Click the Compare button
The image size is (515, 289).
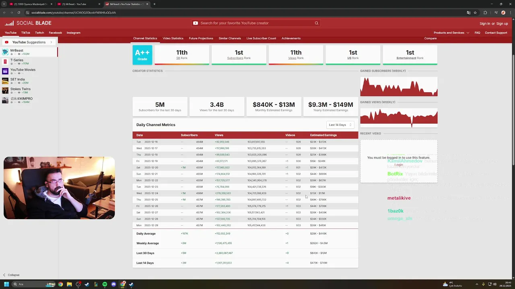431,38
